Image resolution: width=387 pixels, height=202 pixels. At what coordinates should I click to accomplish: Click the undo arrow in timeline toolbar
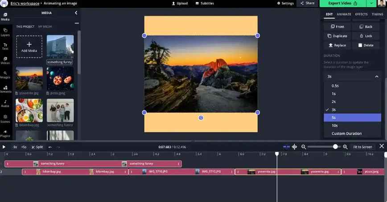click(x=50, y=147)
